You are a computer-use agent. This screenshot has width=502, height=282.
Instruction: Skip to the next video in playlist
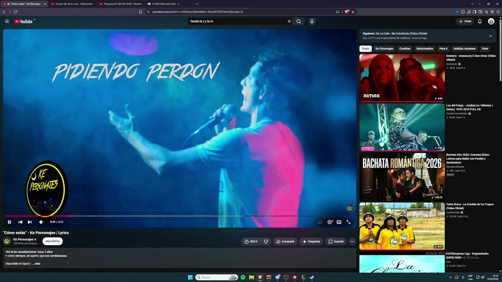(x=30, y=222)
